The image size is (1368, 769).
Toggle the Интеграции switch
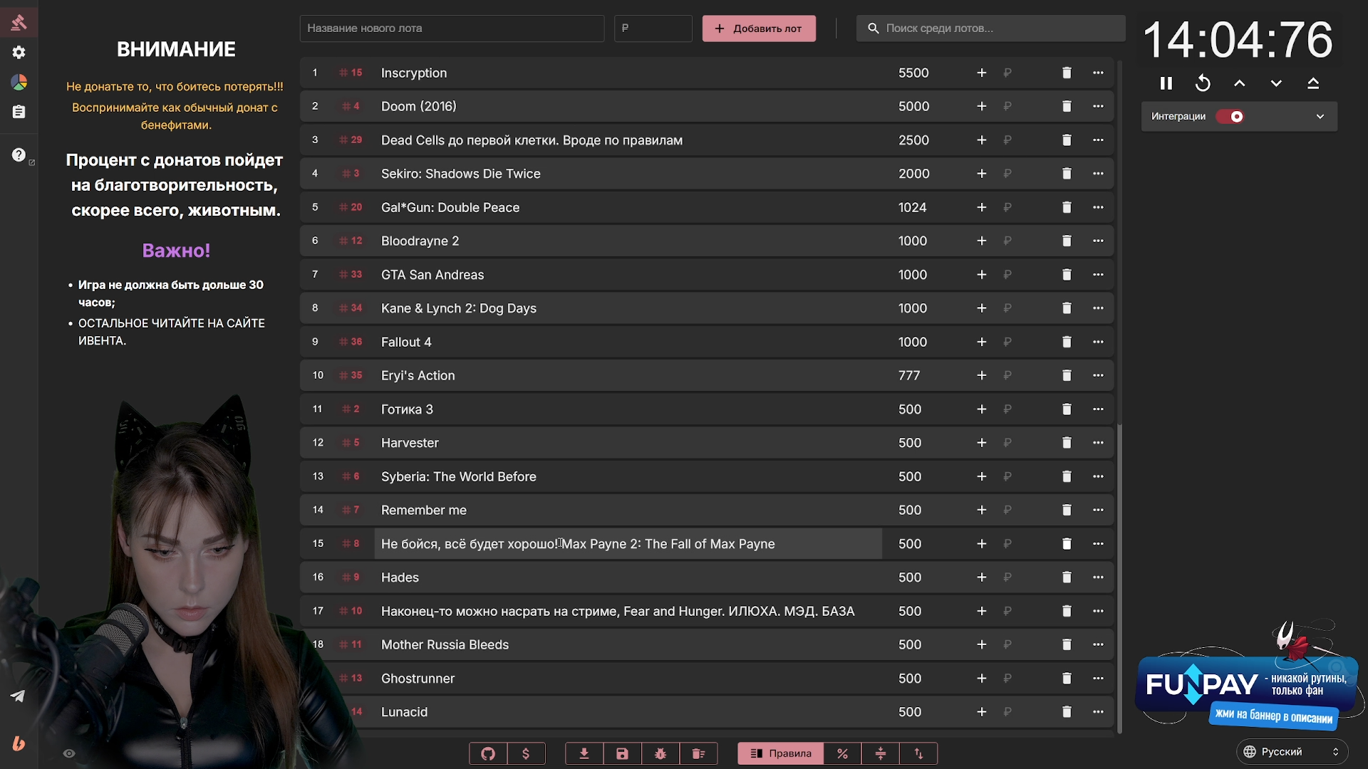1230,116
